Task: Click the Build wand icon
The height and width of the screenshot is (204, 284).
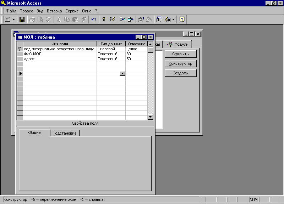Action: coord(149,19)
